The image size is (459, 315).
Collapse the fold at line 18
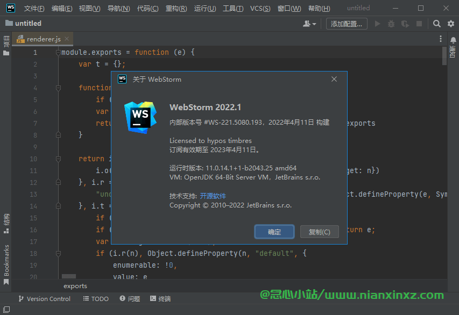point(58,253)
